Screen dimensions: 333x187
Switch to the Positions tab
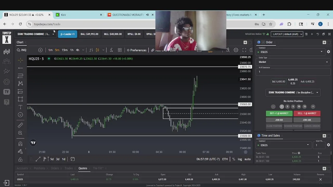point(39,168)
